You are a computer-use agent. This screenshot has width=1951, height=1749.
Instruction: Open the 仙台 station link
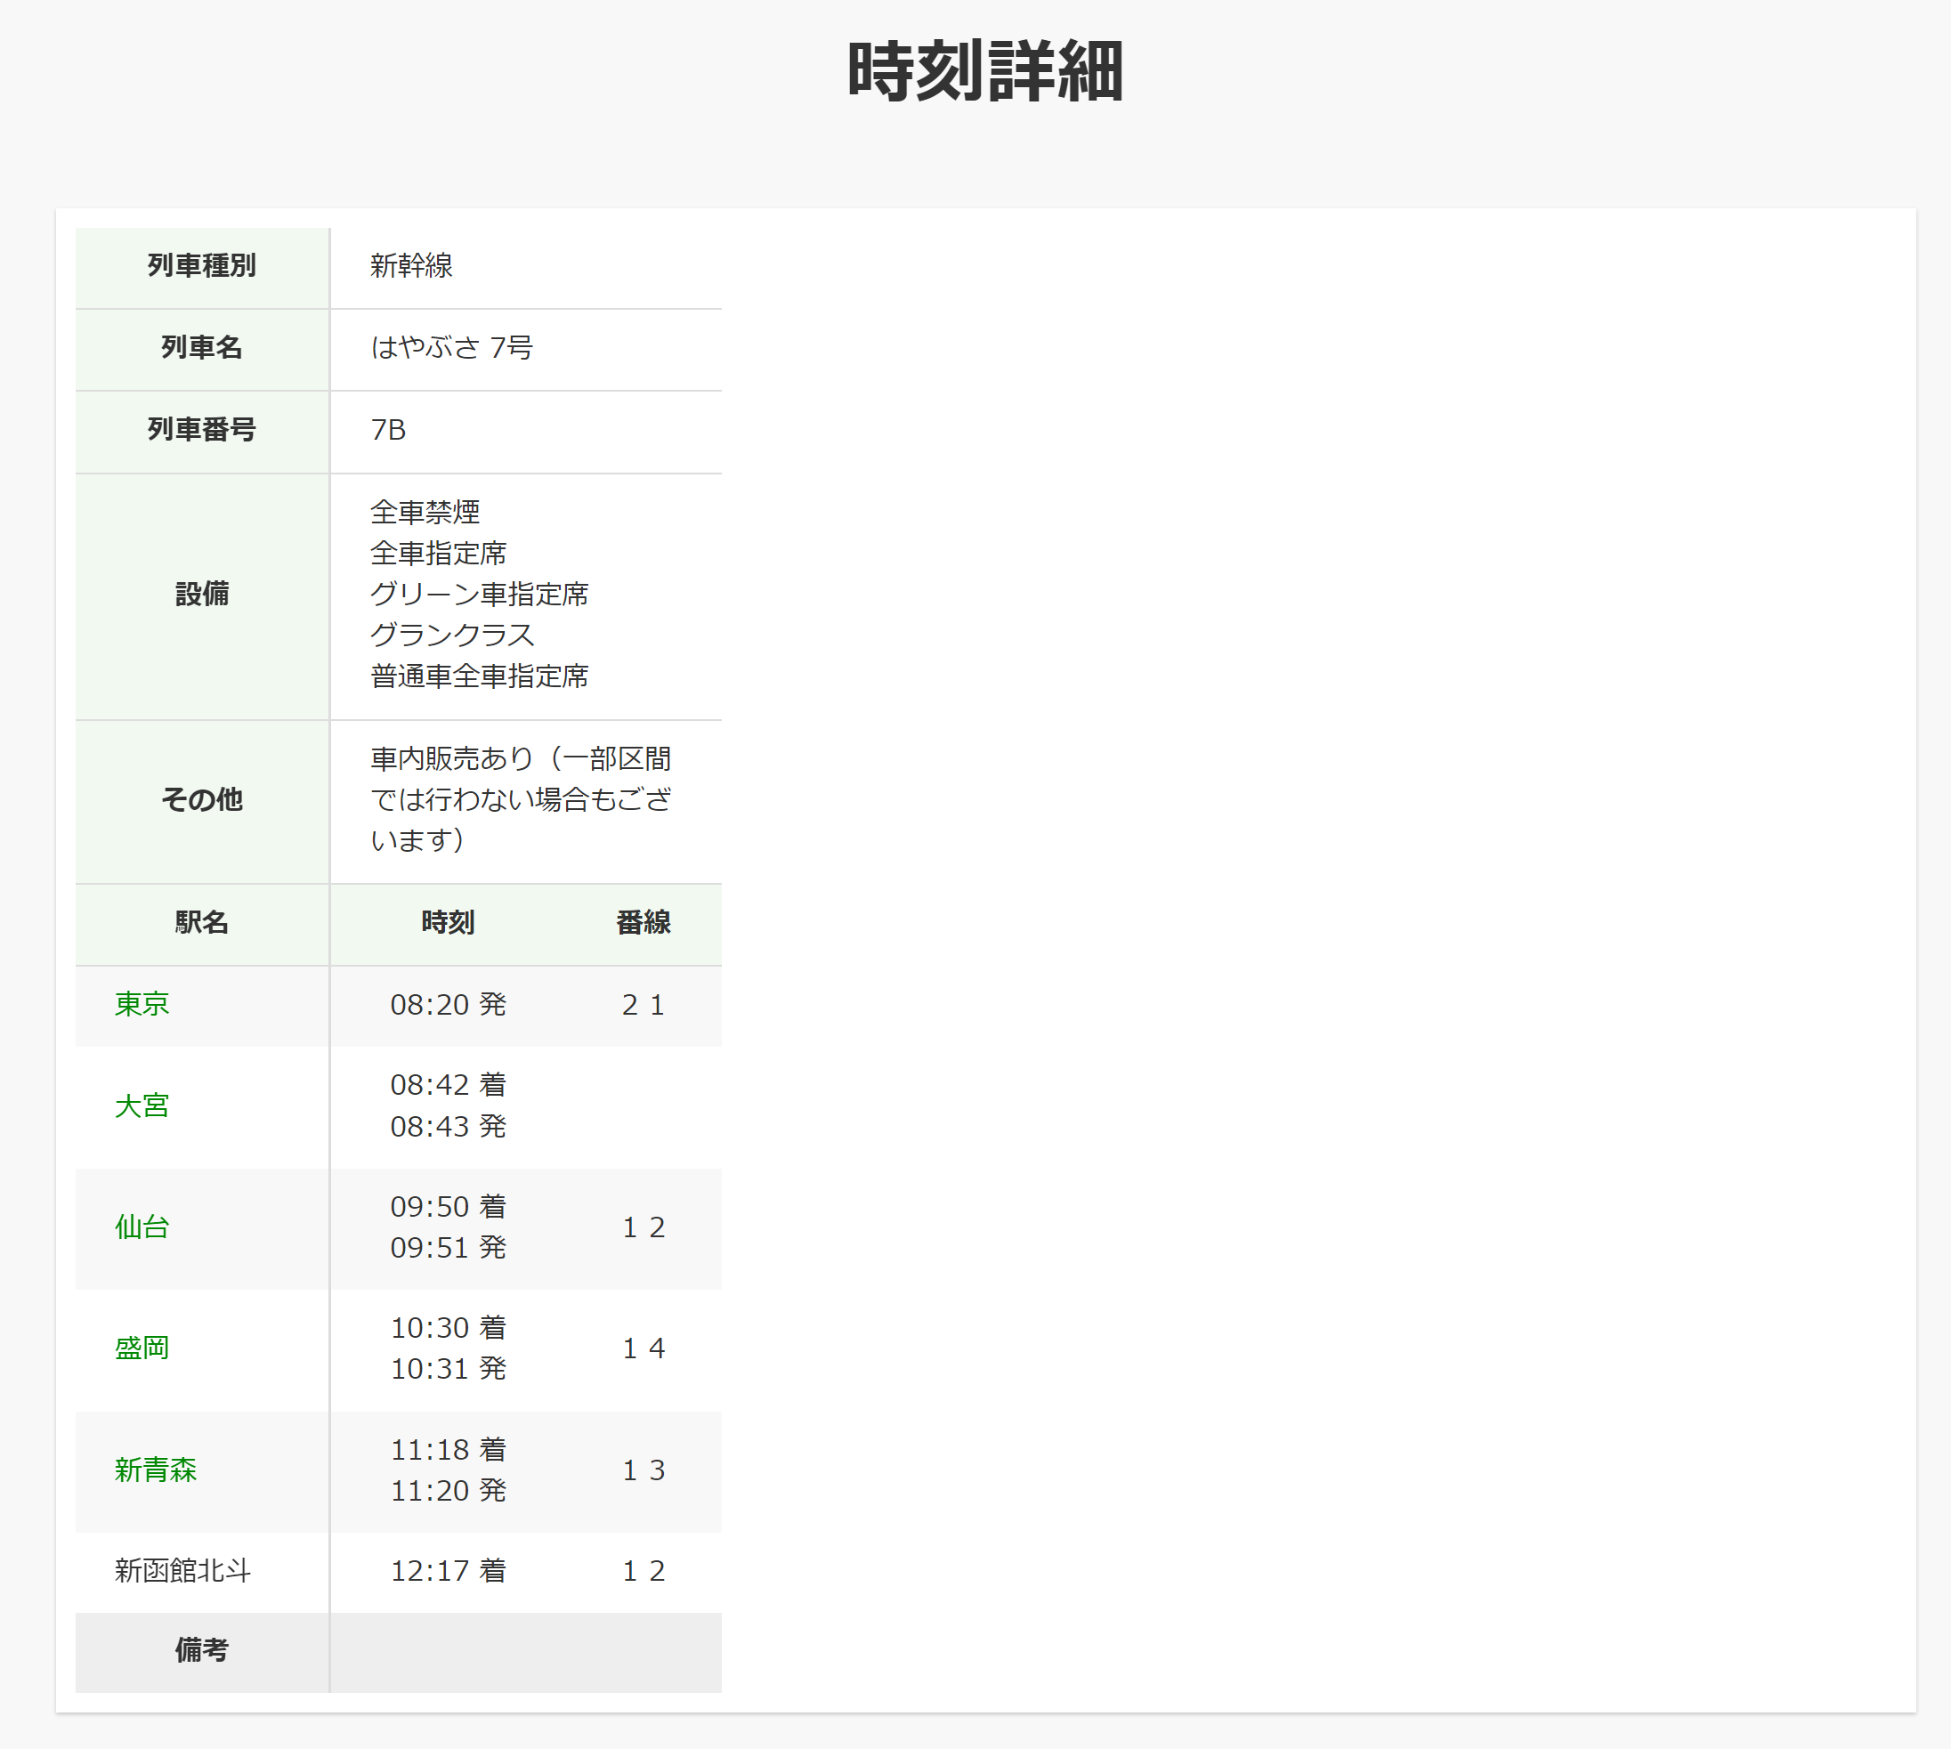click(x=142, y=1227)
